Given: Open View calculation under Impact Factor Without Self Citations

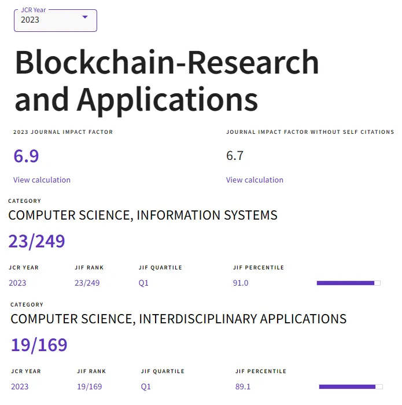Looking at the screenshot, I should coord(255,180).
